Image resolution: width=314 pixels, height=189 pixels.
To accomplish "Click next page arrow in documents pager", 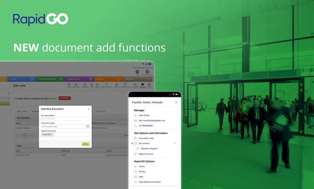I will tap(28, 136).
